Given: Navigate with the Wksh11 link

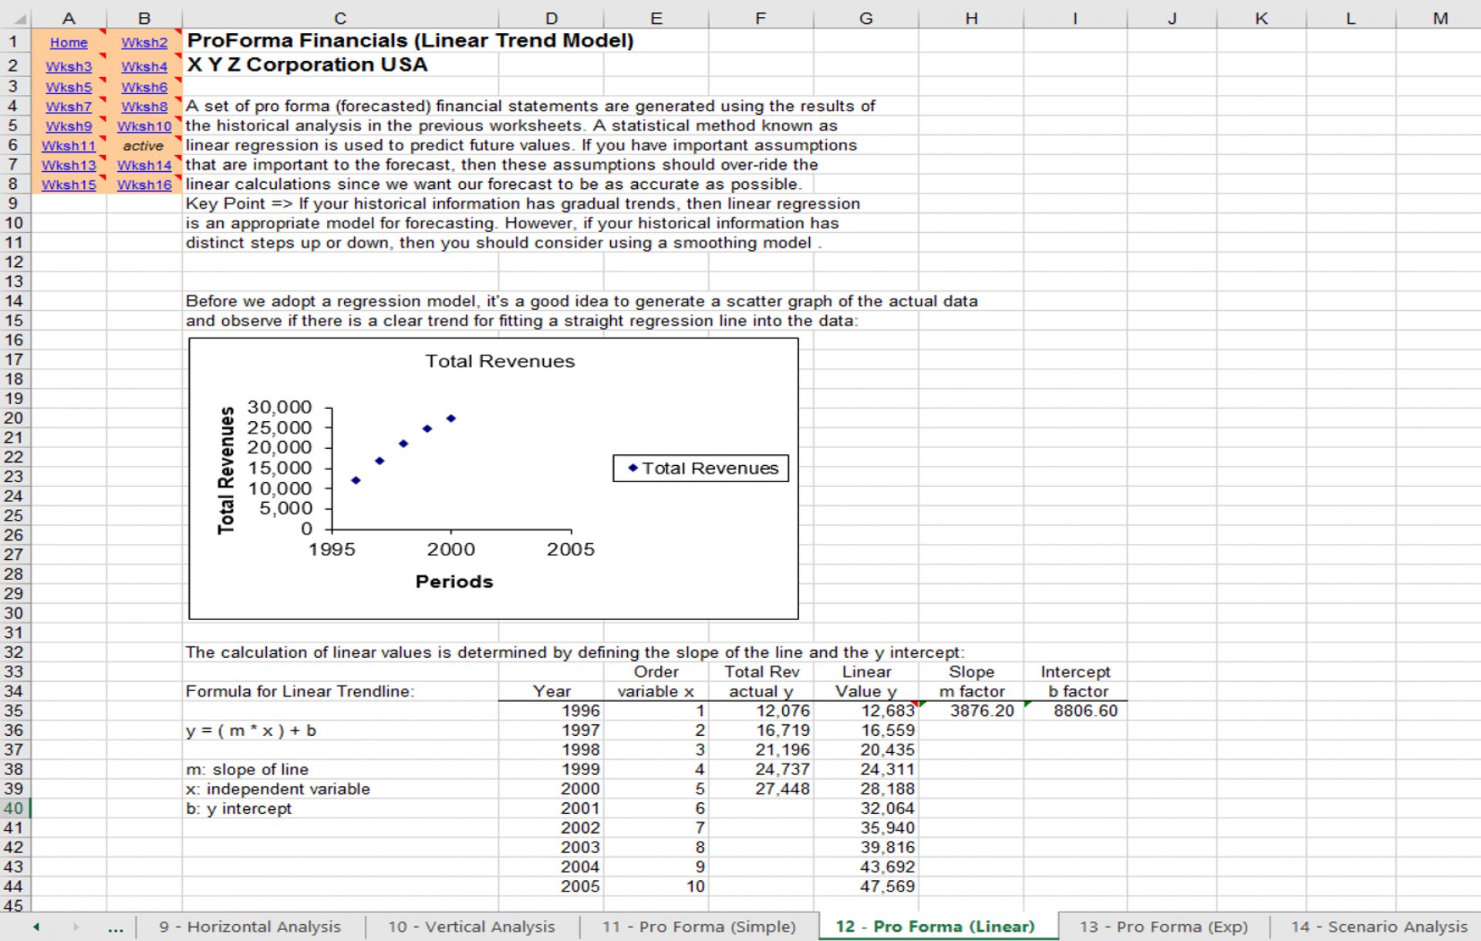Looking at the screenshot, I should [x=69, y=146].
